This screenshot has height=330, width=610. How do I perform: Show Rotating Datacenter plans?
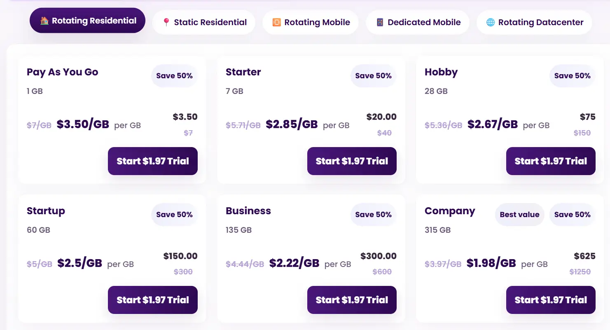534,23
